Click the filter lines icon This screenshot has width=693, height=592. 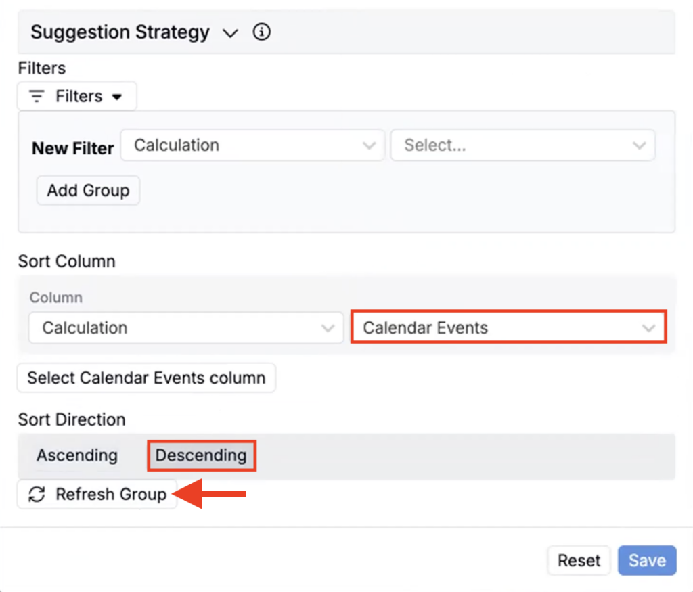pos(37,96)
